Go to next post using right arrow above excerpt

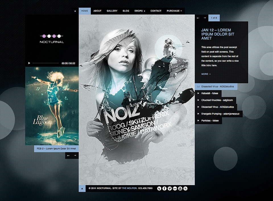click(x=204, y=18)
